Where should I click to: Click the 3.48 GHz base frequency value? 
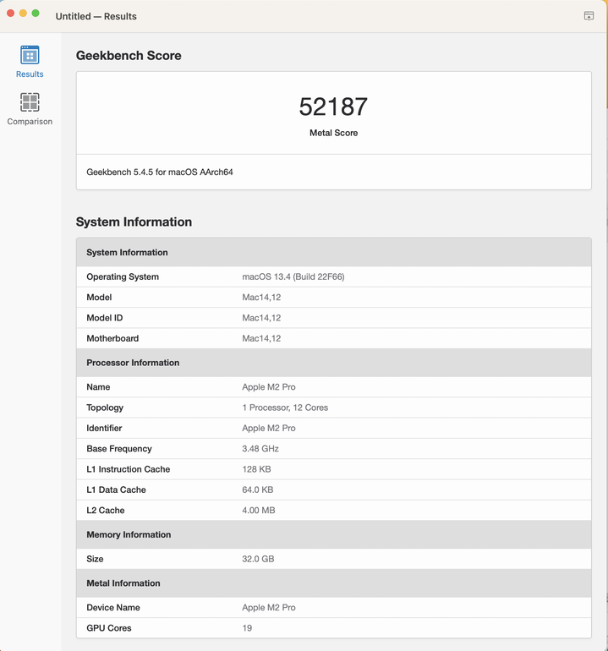click(260, 449)
